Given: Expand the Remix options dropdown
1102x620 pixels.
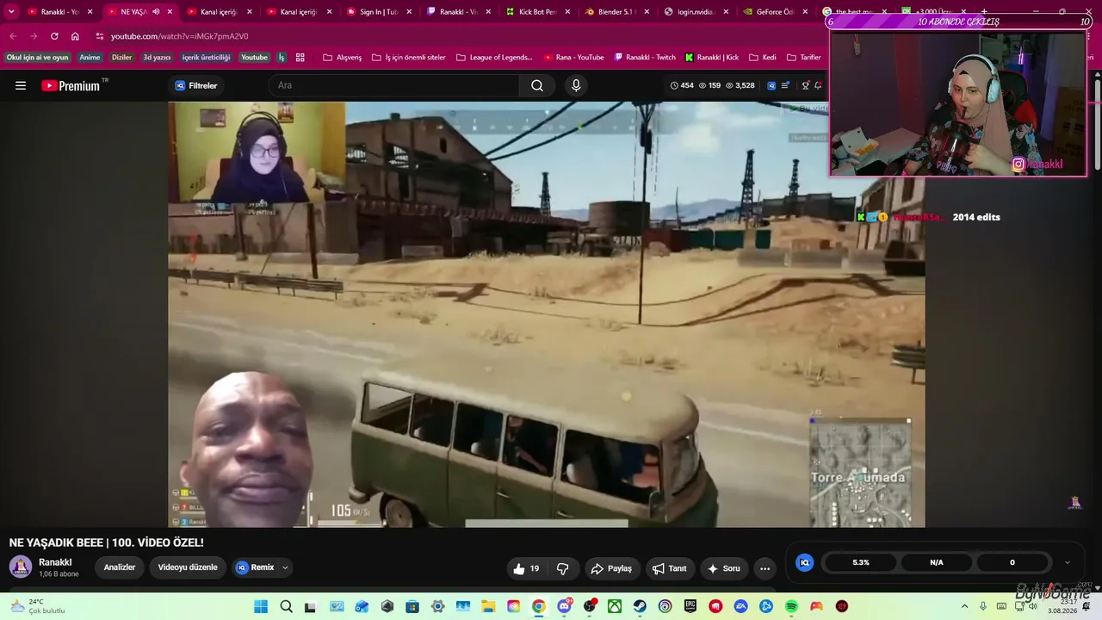Looking at the screenshot, I should [285, 567].
